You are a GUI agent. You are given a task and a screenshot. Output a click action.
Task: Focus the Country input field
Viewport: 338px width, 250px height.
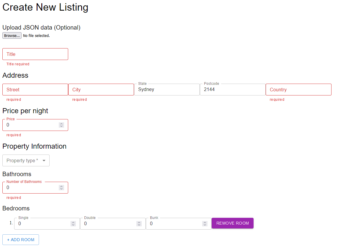coord(298,90)
